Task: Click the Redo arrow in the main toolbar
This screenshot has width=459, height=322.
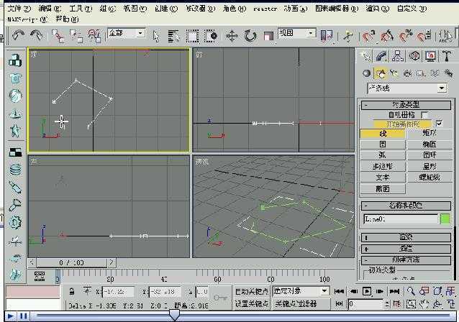Action: tap(36, 35)
